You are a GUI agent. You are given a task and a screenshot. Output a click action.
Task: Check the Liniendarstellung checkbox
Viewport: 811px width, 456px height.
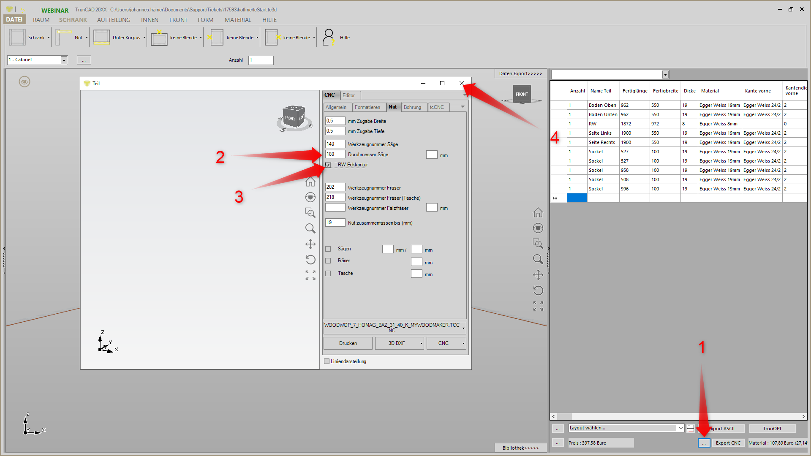tap(327, 361)
